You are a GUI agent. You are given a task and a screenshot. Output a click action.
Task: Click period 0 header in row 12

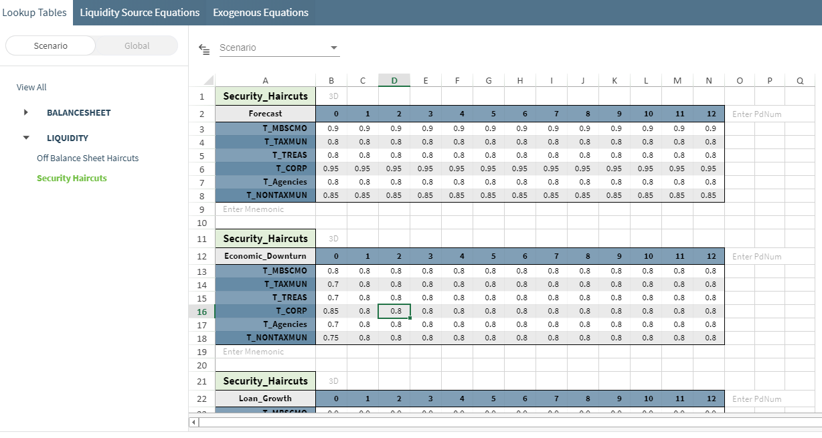point(331,256)
